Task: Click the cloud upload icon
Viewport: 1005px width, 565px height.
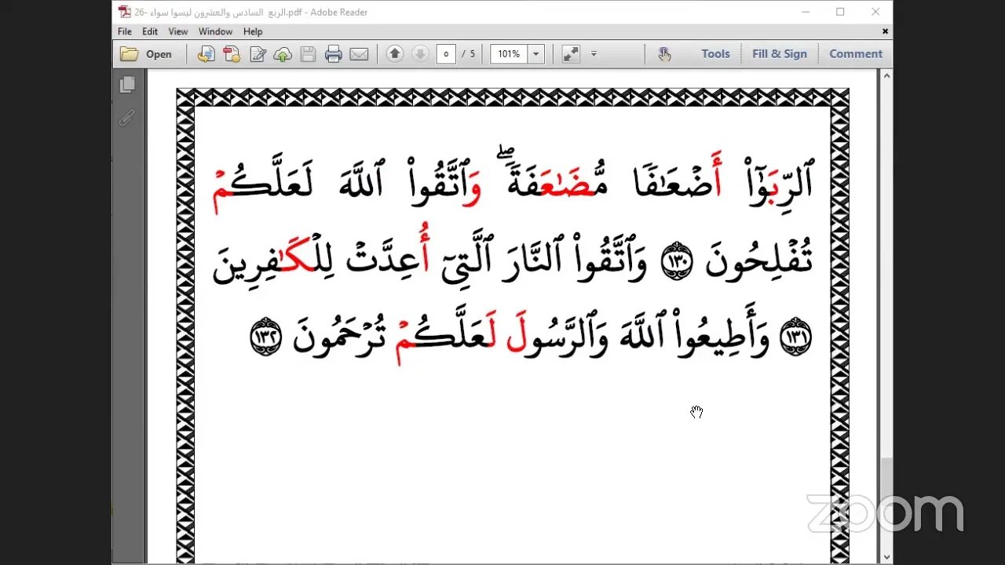Action: click(283, 54)
